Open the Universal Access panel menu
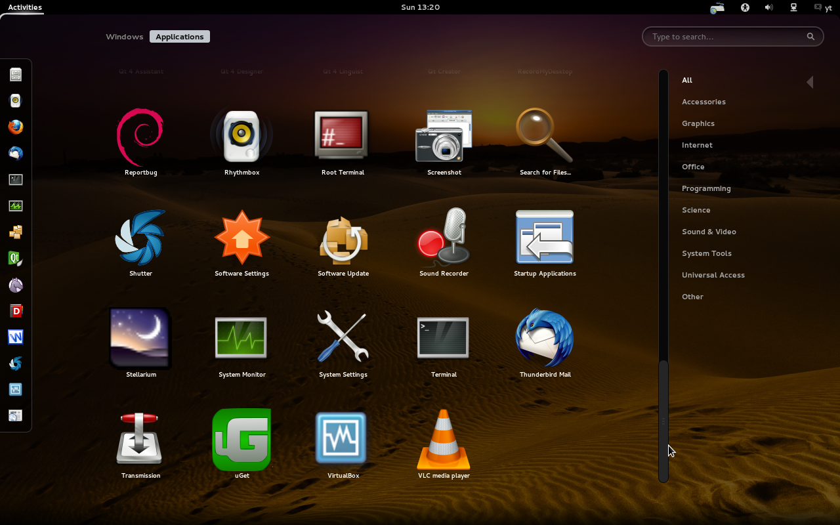 pyautogui.click(x=745, y=8)
